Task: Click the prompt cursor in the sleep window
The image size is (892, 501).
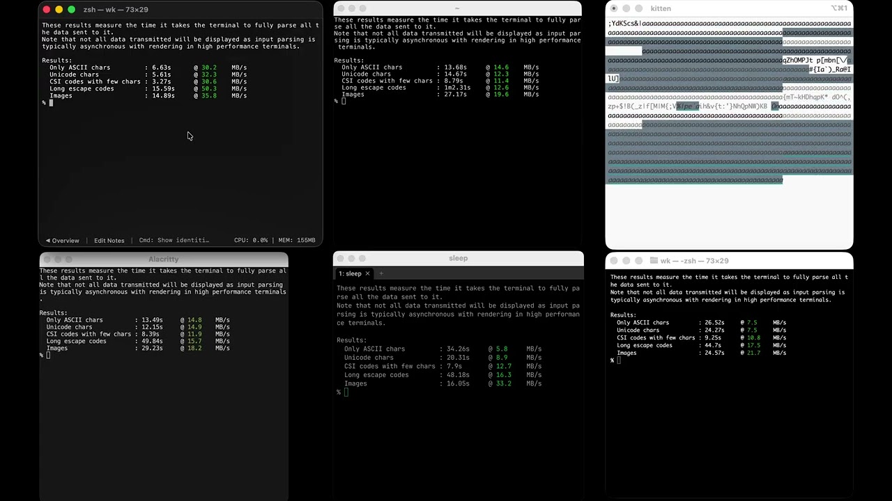Action: 346,392
